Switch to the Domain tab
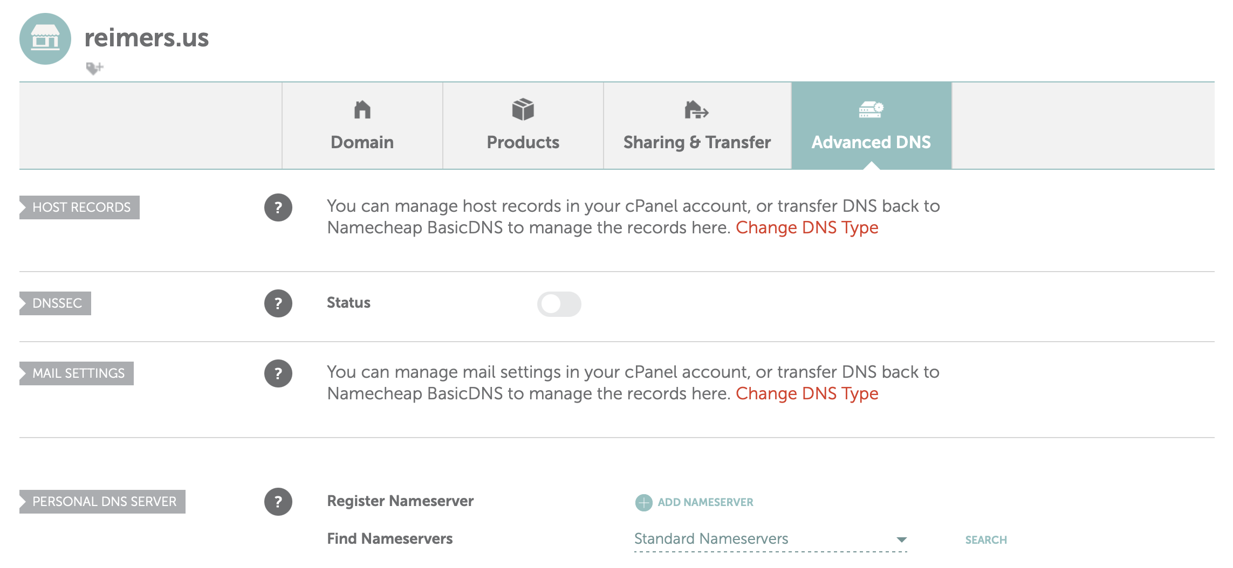The width and height of the screenshot is (1233, 568). click(x=362, y=126)
